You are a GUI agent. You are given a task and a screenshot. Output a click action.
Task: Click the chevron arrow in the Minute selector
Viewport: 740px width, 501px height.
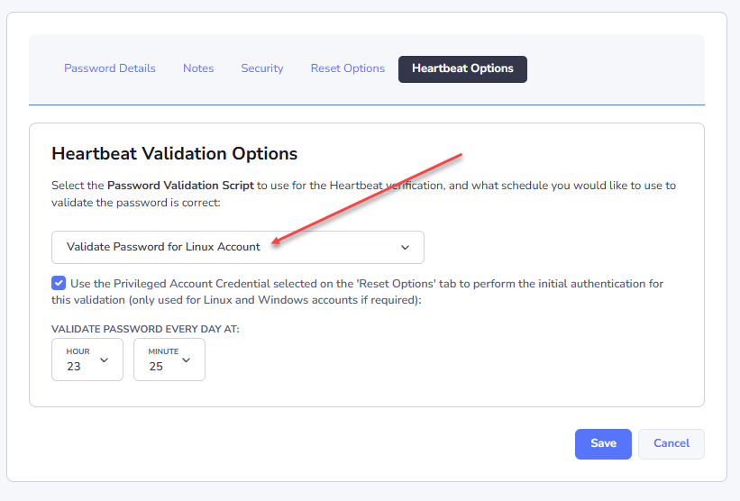click(x=187, y=360)
